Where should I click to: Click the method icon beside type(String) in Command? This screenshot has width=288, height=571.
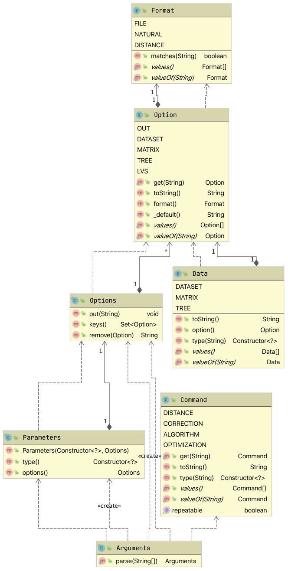[166, 478]
